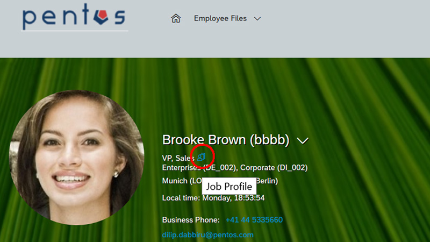Click the Corporate (DI_002) department text
The image size is (430, 242).
click(274, 168)
